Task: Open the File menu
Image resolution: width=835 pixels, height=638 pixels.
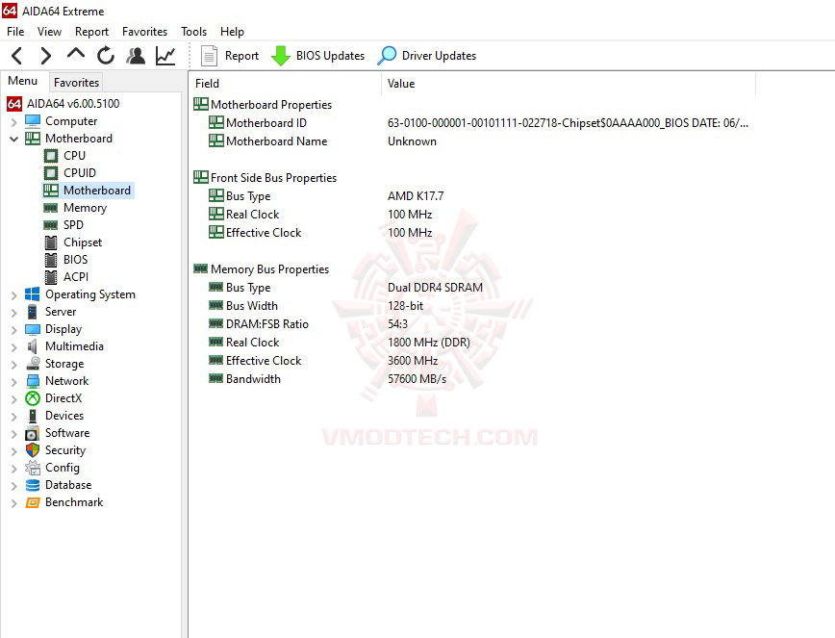Action: click(15, 32)
